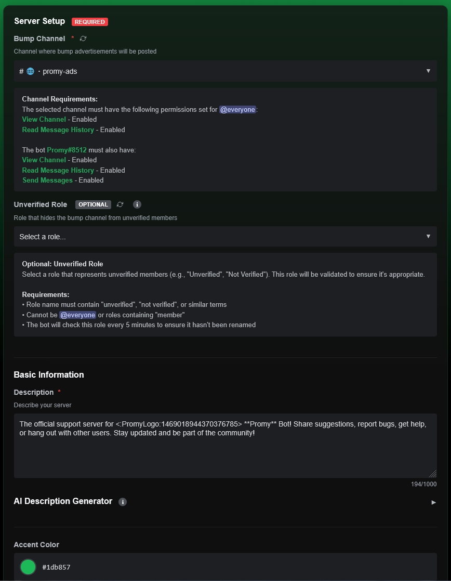Click the green accent color swatch
This screenshot has height=581, width=451.
(28, 567)
